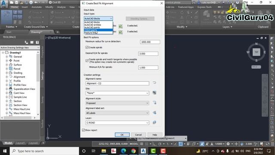This screenshot has width=275, height=155.
Task: Close the Create Best Fit Alignment dialog
Action: (x=162, y=3)
